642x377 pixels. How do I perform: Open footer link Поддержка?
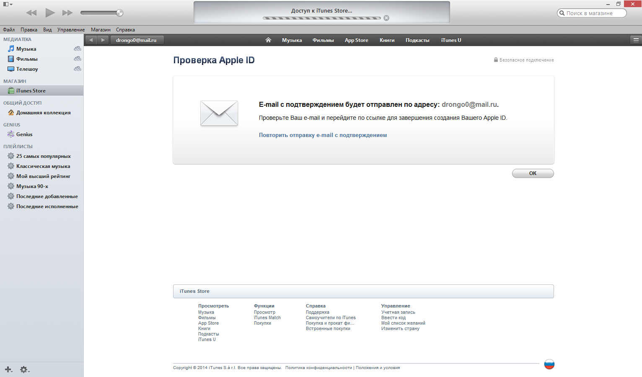pos(317,312)
